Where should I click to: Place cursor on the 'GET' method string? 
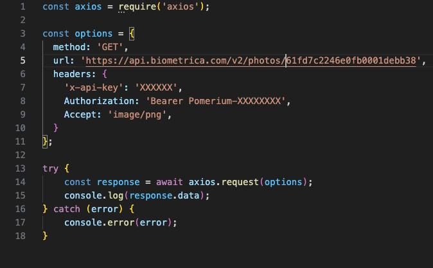(x=110, y=47)
